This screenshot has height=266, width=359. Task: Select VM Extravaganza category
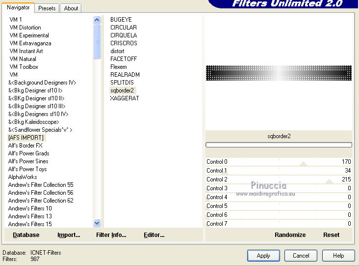[x=30, y=43]
